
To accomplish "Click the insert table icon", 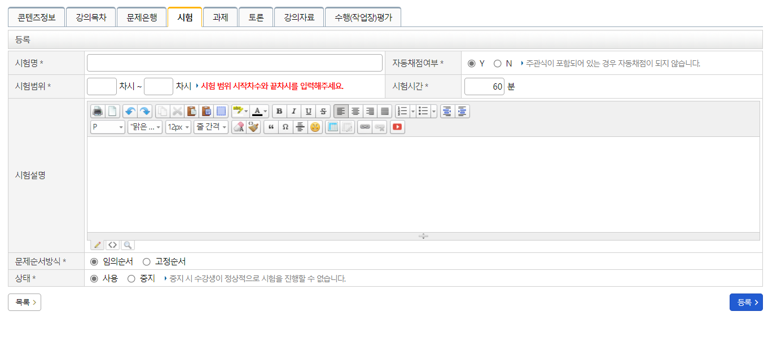I will 333,127.
